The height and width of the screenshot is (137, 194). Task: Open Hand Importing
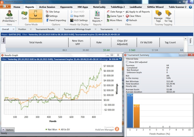pos(56,20)
